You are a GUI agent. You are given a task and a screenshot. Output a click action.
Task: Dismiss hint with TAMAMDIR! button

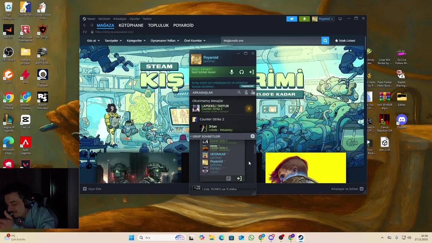[247, 86]
